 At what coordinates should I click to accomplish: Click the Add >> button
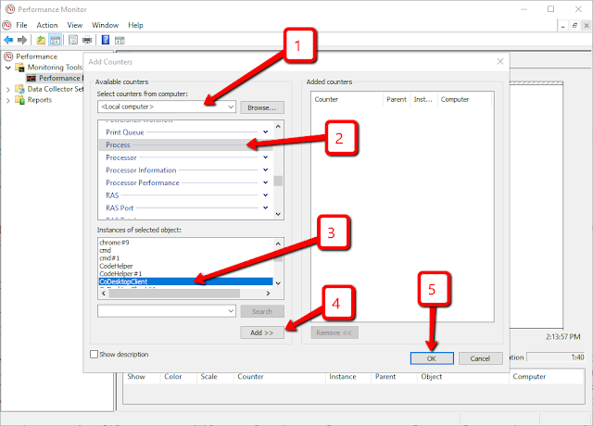(x=262, y=332)
